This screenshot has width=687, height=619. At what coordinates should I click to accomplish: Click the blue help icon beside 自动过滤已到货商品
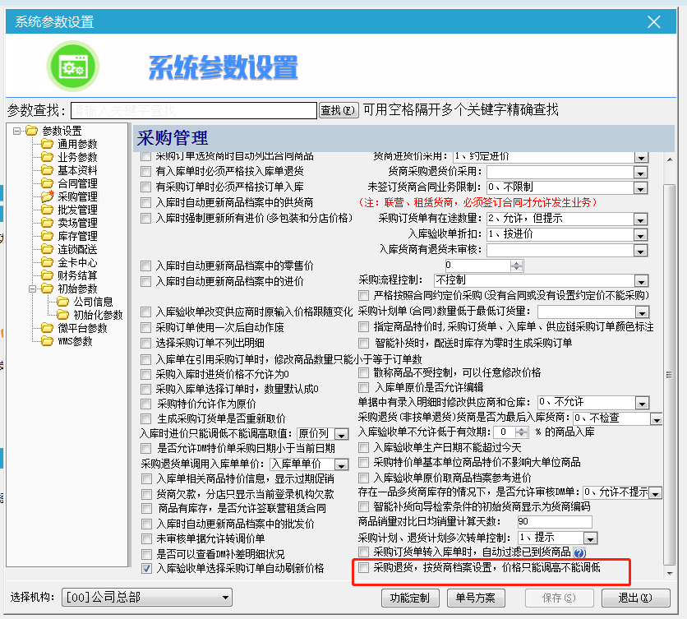click(x=579, y=552)
